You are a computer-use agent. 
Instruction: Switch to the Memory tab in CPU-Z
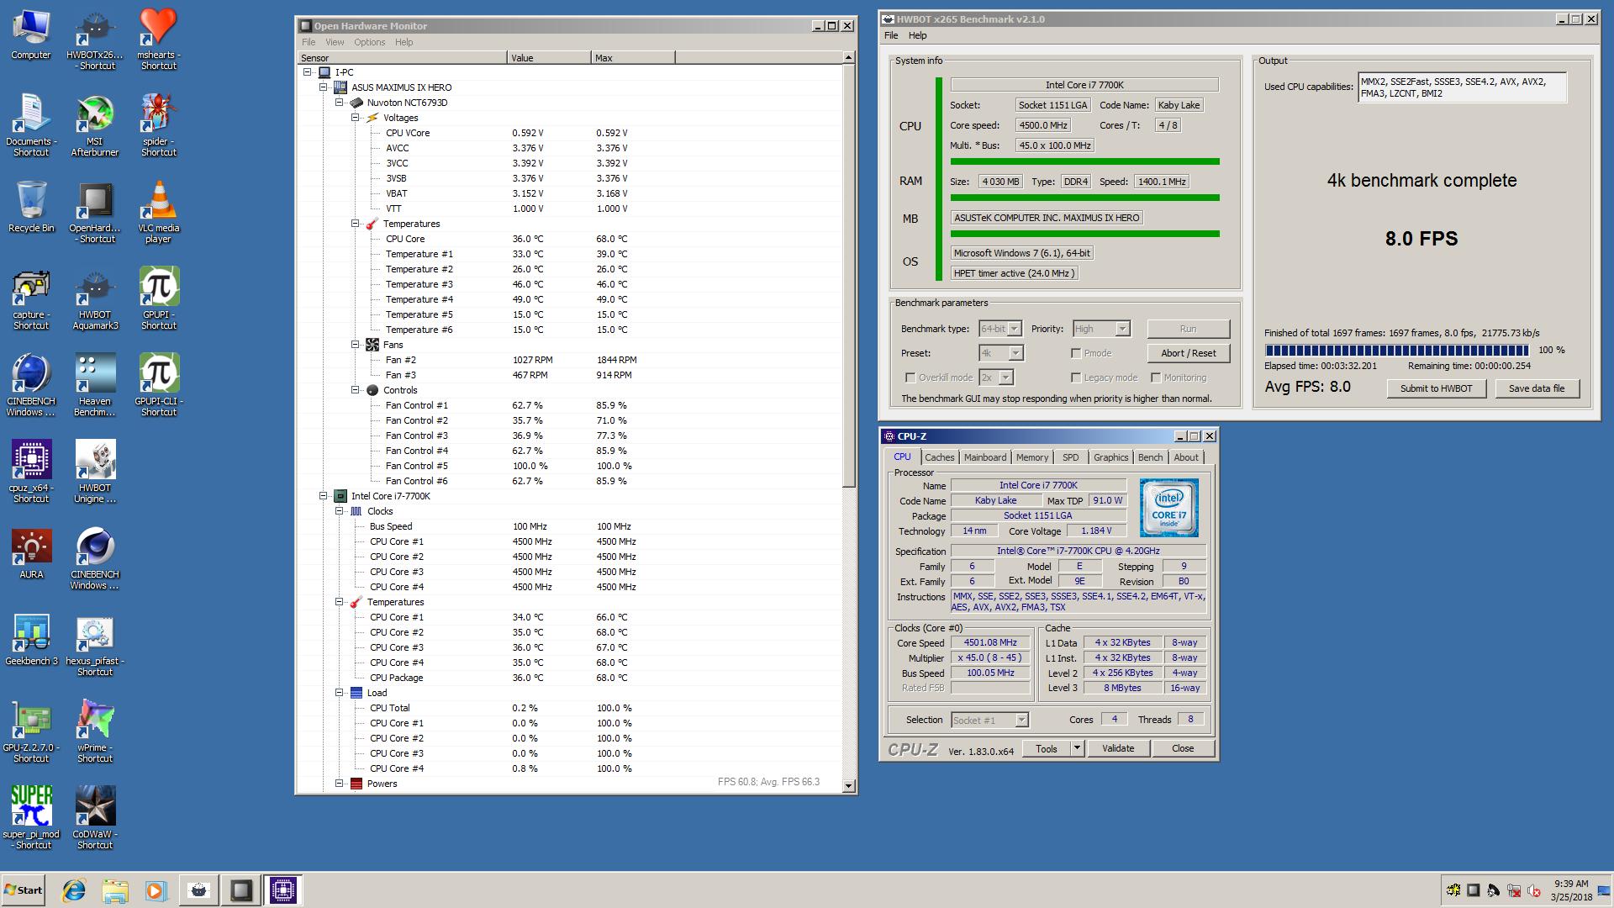(1031, 457)
